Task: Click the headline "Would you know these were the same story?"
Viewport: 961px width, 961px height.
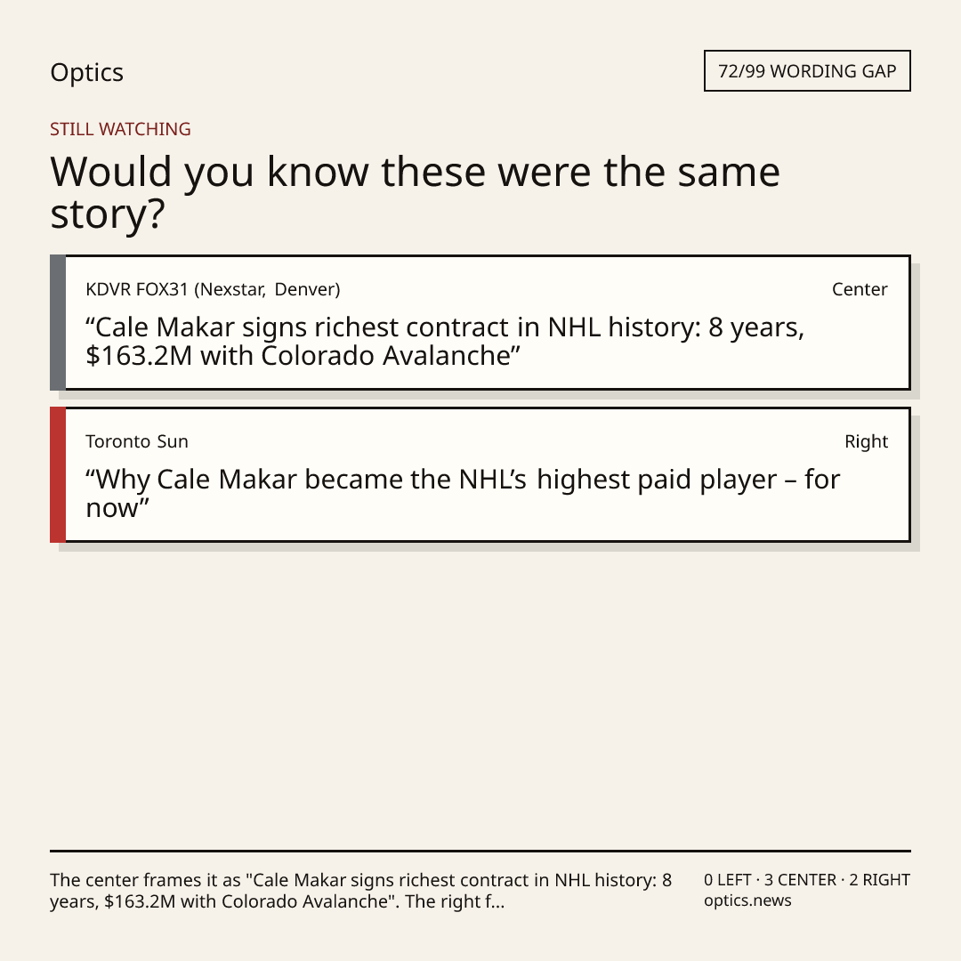Action: (x=415, y=192)
